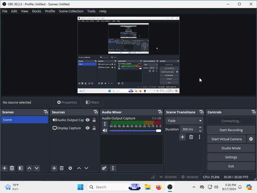The height and width of the screenshot is (193, 257).
Task: Add a new source with plus icon
Action: click(x=54, y=168)
